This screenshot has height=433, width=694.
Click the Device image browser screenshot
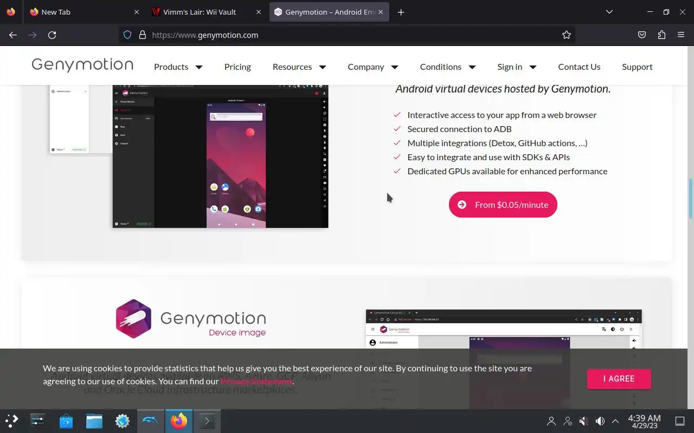click(504, 359)
